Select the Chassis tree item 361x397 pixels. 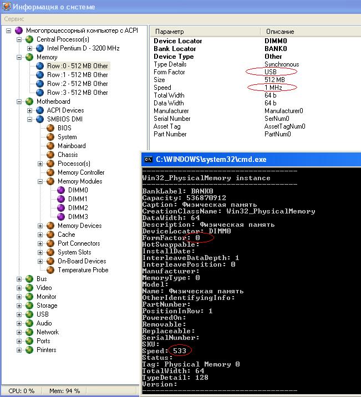point(68,155)
